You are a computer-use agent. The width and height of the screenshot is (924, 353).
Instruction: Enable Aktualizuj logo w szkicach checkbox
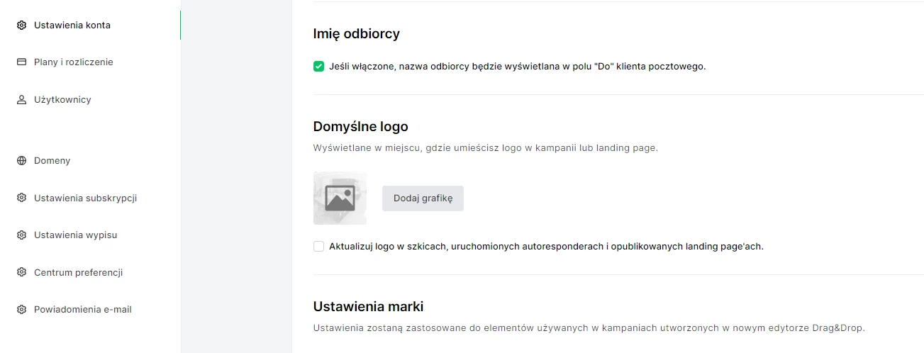pos(319,247)
